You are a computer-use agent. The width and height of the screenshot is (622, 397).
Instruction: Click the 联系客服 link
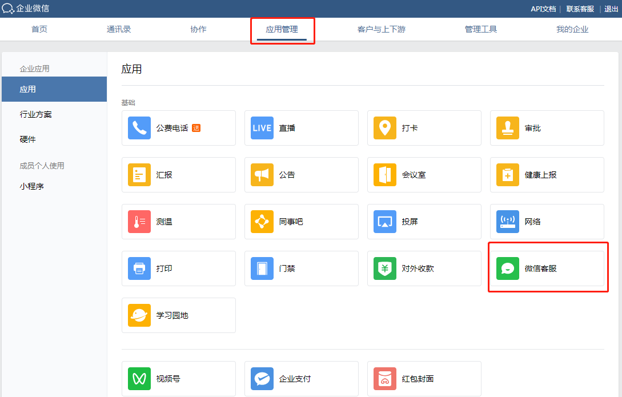point(580,9)
